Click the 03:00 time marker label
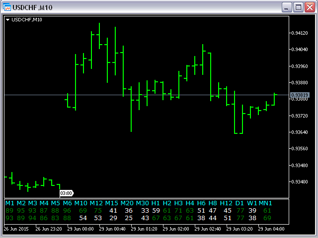 (67, 193)
